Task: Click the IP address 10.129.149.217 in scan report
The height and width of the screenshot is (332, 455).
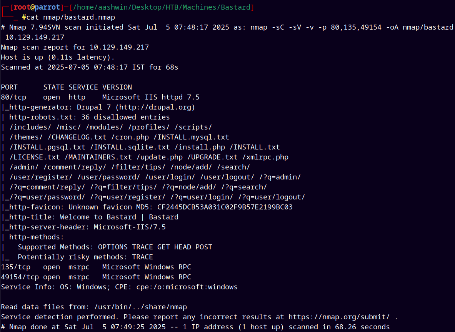Action: tap(119, 47)
